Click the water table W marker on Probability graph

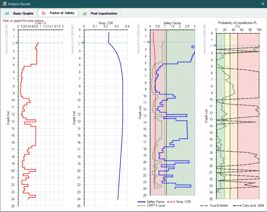pyautogui.click(x=213, y=45)
